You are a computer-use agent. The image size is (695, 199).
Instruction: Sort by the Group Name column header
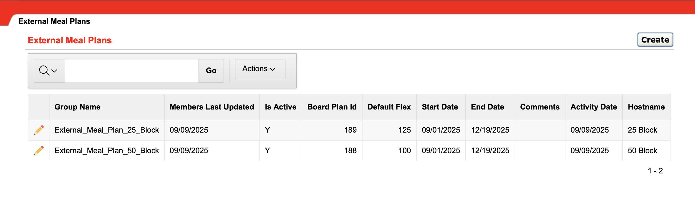coord(78,107)
